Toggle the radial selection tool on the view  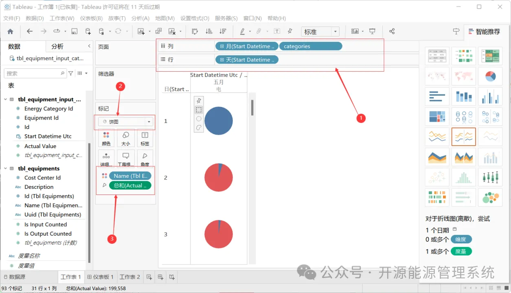click(199, 118)
